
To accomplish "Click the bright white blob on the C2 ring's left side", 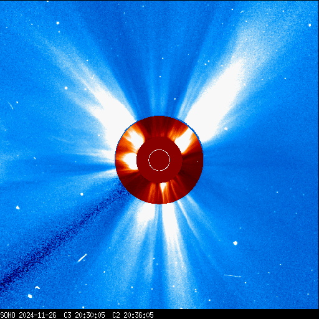I will (131, 161).
